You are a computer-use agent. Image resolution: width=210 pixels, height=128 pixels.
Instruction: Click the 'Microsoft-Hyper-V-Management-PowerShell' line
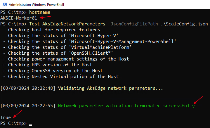coord(90,41)
